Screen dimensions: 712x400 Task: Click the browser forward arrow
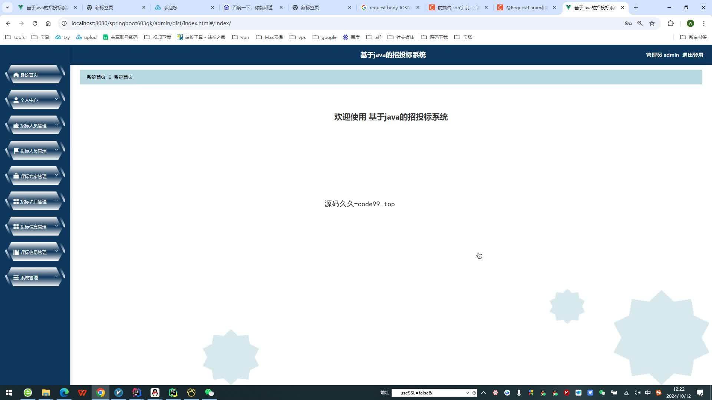[22, 23]
